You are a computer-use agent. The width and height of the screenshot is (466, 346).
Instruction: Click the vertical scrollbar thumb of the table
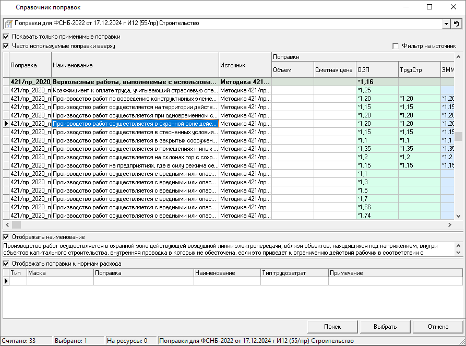tap(458, 137)
